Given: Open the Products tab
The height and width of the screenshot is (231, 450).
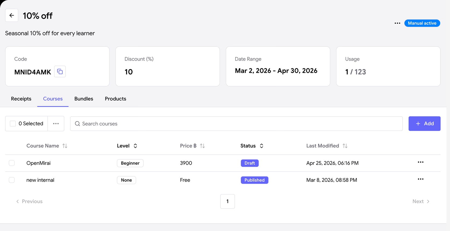Looking at the screenshot, I should (115, 99).
